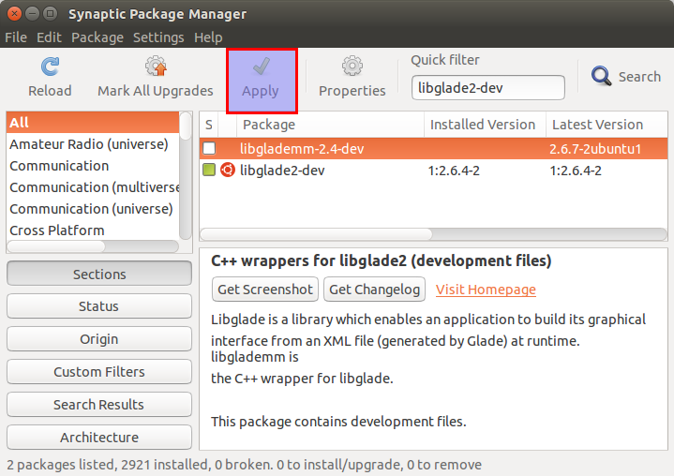Click the Reload toolbar icon

(x=51, y=67)
